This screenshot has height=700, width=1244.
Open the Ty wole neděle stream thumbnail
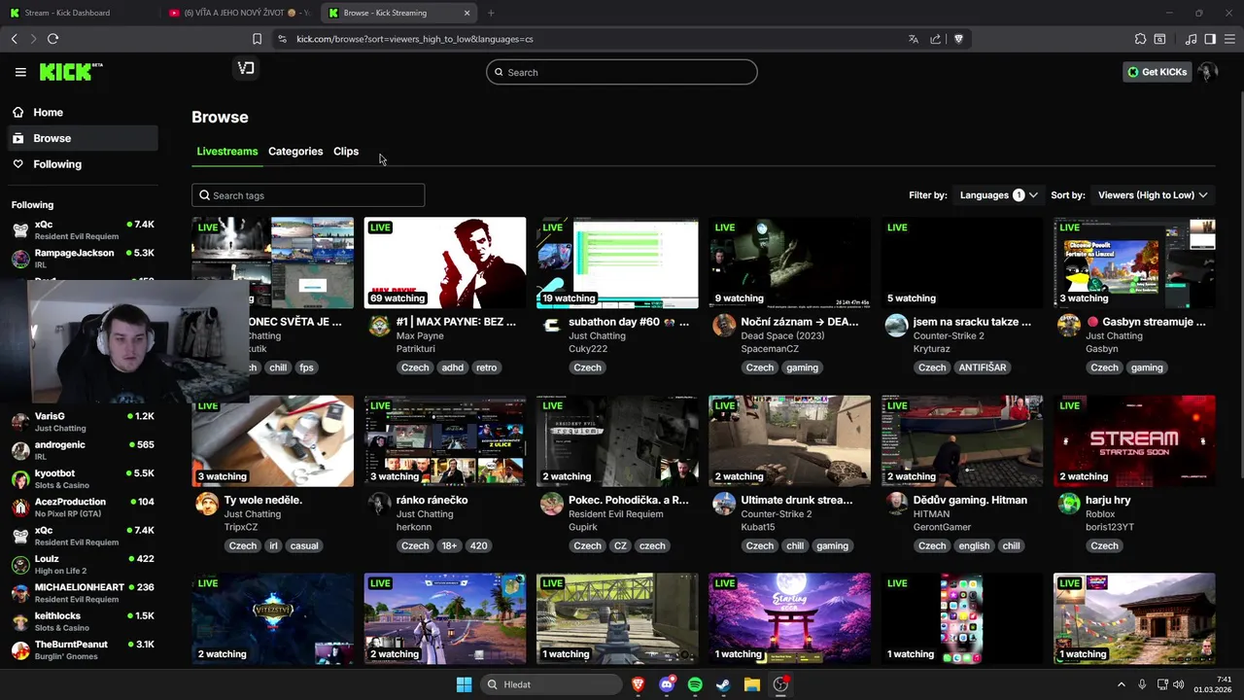tap(273, 440)
